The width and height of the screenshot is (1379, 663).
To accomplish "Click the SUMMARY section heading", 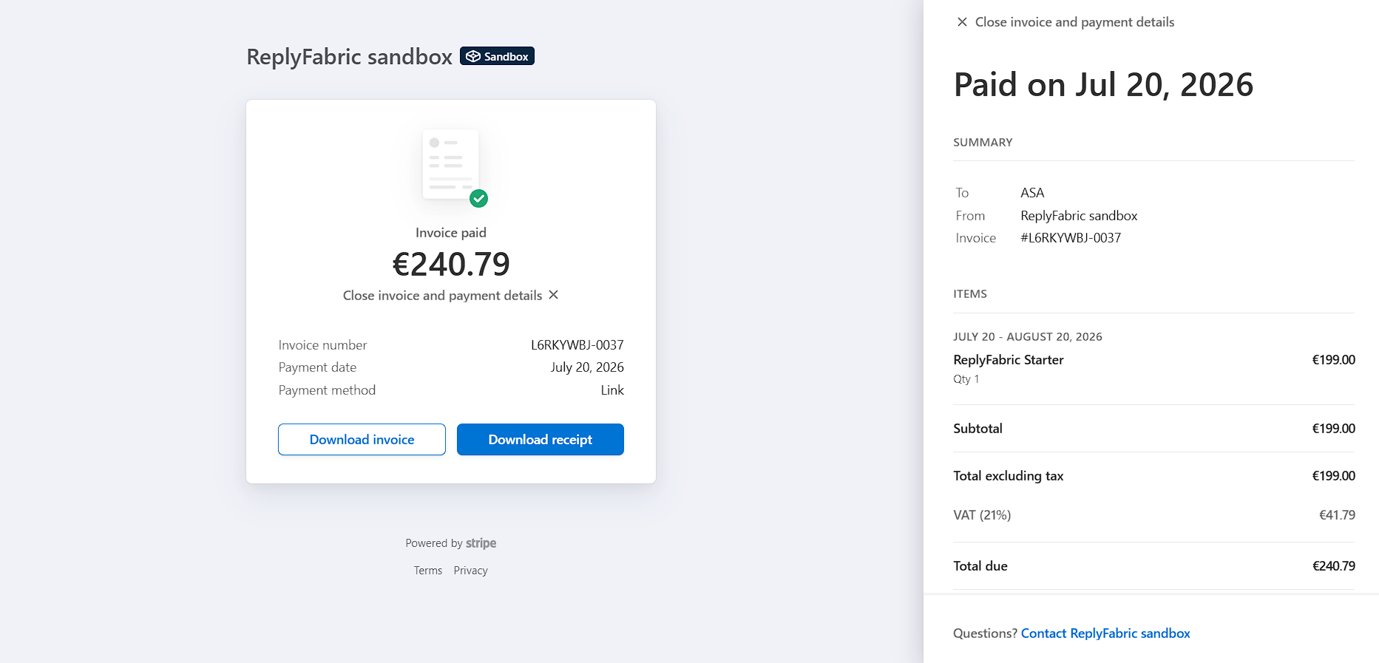I will tap(983, 143).
